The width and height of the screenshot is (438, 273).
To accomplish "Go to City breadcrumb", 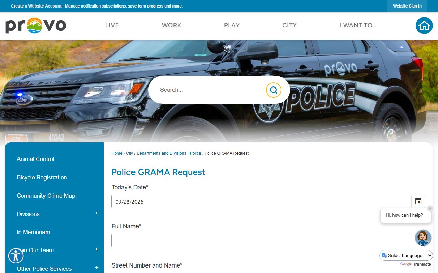I will point(129,153).
